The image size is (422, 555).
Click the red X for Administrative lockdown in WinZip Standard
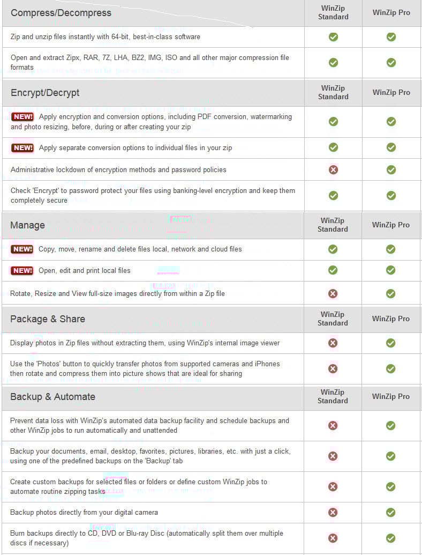coord(333,169)
